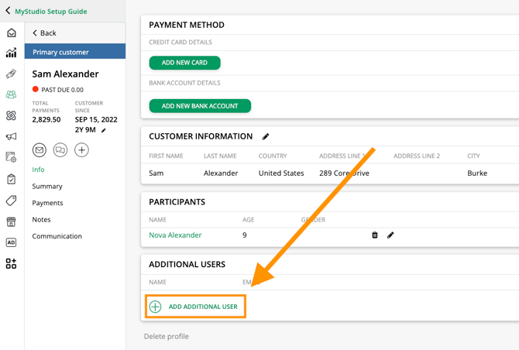
Task: Open the Communication menu item
Action: tap(57, 236)
